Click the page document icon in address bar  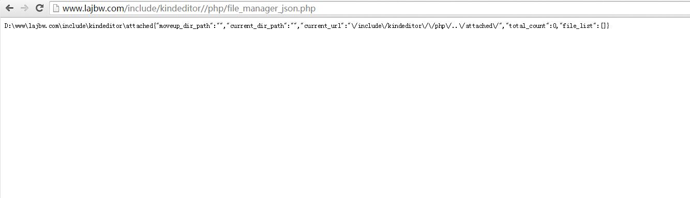55,8
